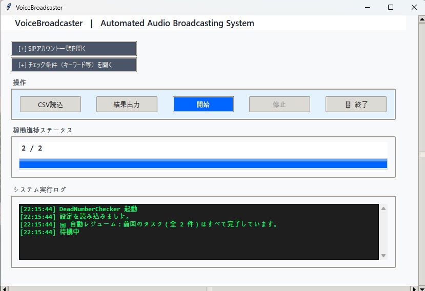Maximize the VoiceBroadcaster window

point(391,7)
